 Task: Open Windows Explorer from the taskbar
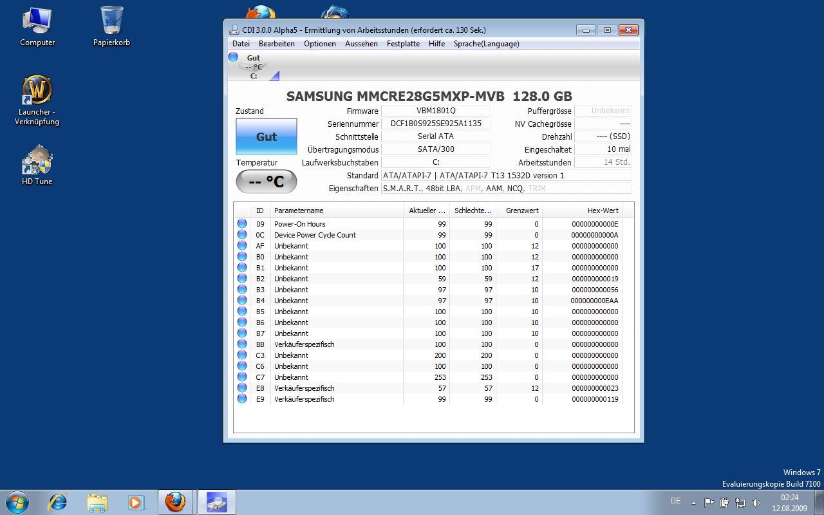[x=97, y=501]
